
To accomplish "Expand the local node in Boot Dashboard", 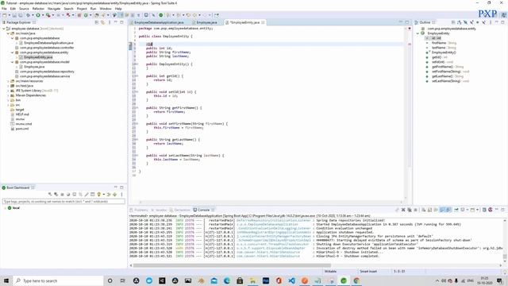I will click(5, 208).
